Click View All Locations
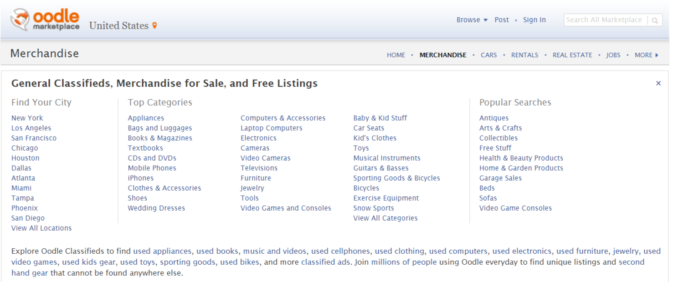673x282 pixels. 41,228
